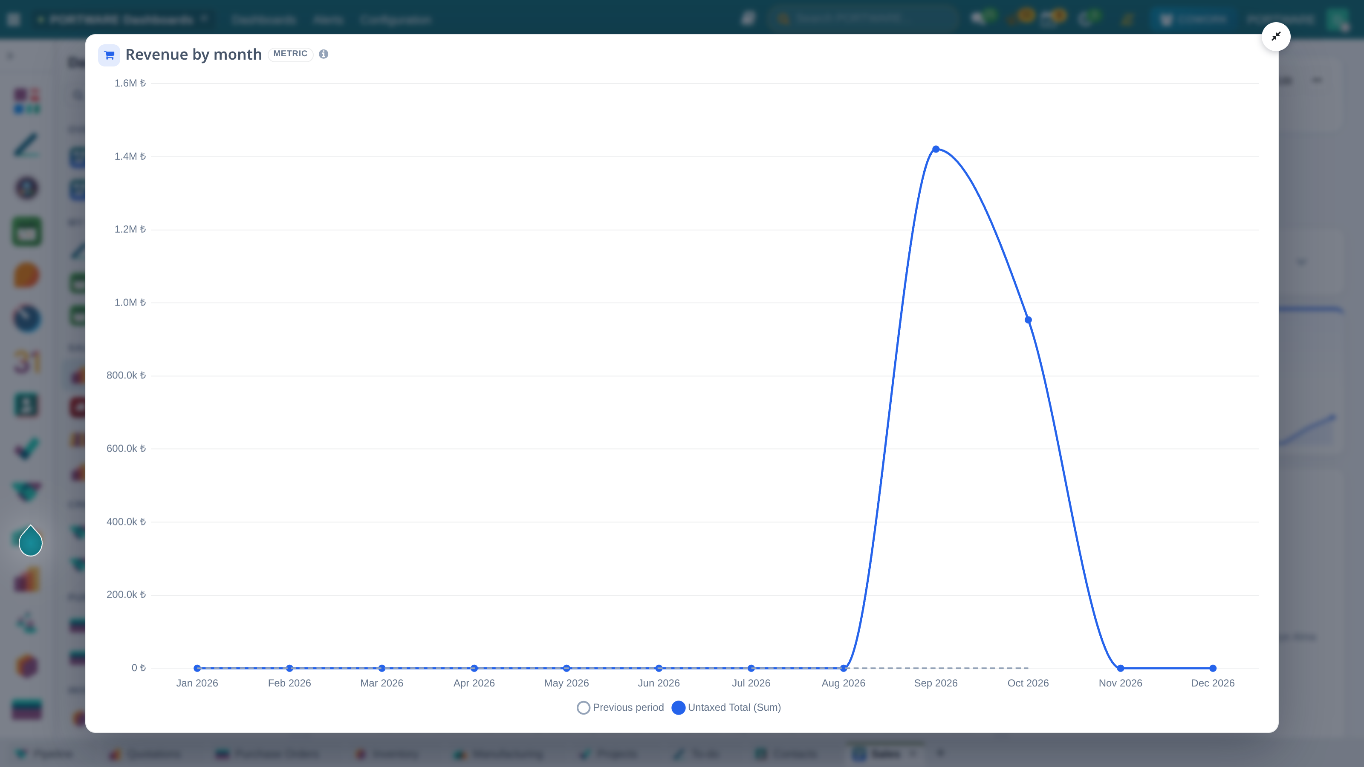This screenshot has height=767, width=1364.
Task: Select the Dec 2026 data point
Action: 1213,668
